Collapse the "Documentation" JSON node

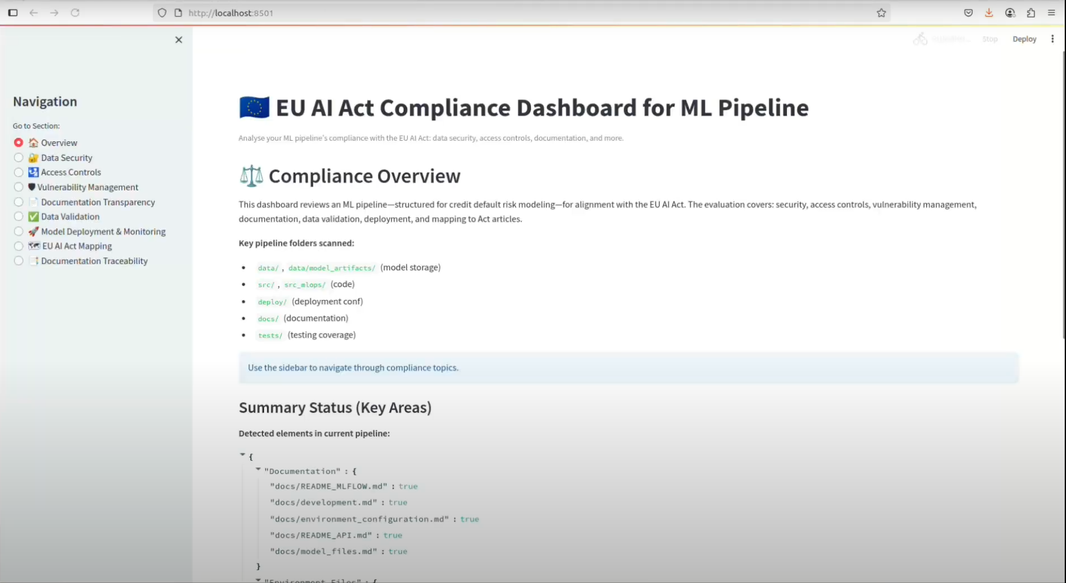tap(258, 470)
